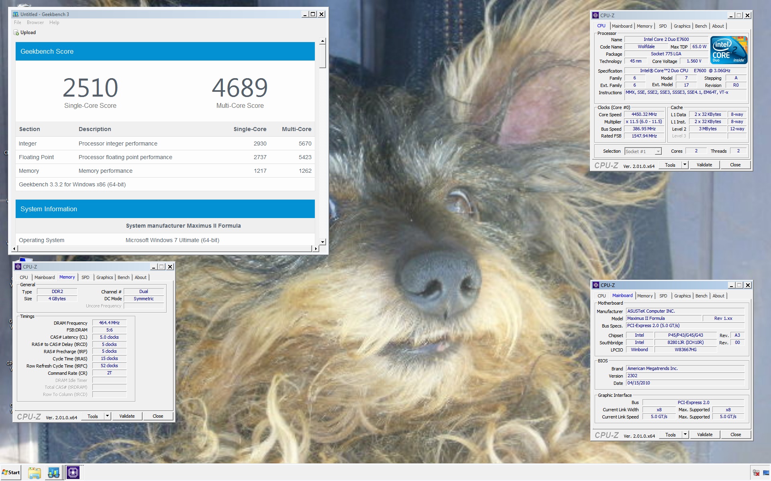Image resolution: width=771 pixels, height=481 pixels.
Task: Click the Memory performance row
Action: [x=165, y=171]
